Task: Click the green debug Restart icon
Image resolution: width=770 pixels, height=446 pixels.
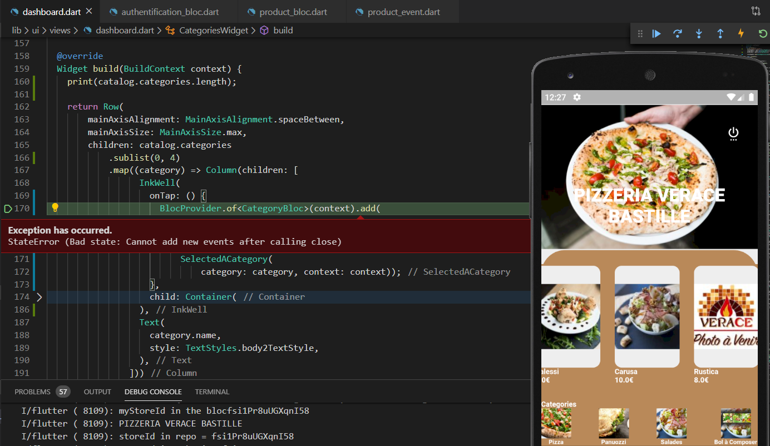Action: (x=763, y=34)
